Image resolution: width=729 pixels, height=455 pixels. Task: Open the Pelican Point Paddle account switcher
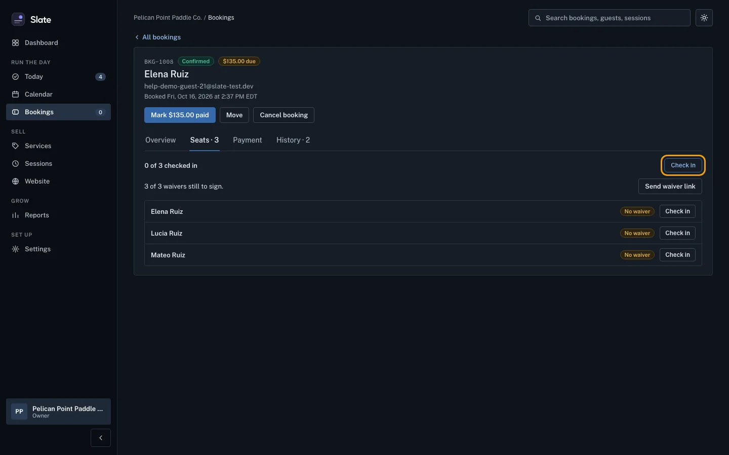58,412
